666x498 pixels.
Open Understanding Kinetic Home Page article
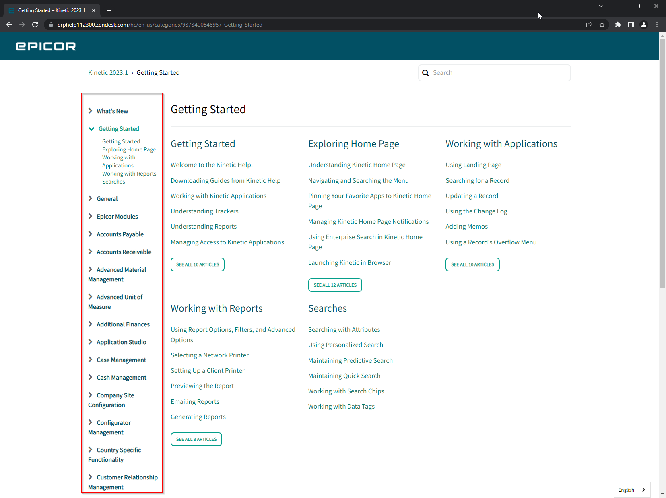[x=357, y=165]
